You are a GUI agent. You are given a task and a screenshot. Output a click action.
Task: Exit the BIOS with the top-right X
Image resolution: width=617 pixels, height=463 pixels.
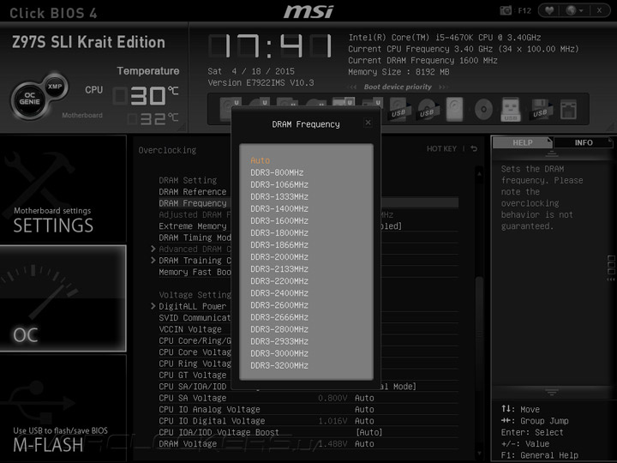599,10
